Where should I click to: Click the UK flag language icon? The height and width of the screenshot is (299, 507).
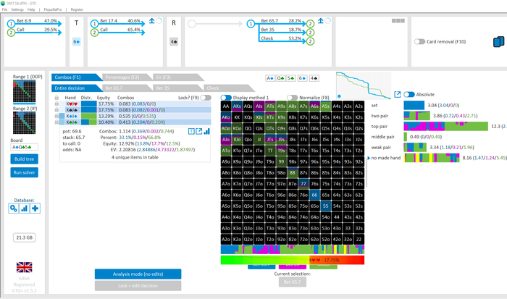click(x=24, y=266)
